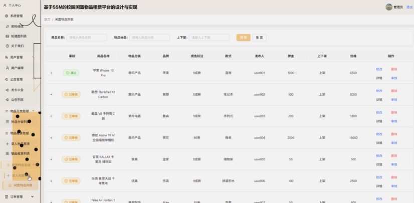The width and height of the screenshot is (414, 203).
Task: Open 详情 for the iPhone 13 Pro row
Action: click(x=379, y=78)
